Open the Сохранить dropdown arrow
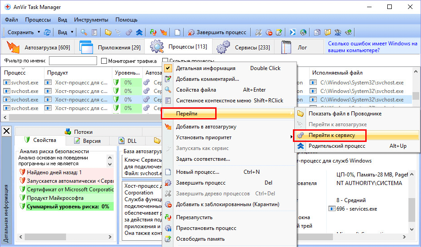The image size is (421, 247). tap(39, 32)
